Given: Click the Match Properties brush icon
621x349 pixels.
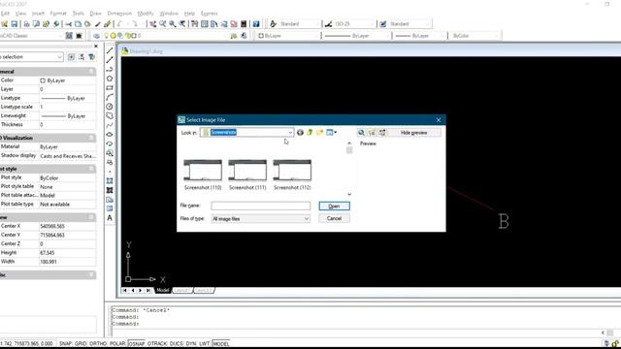Looking at the screenshot, I should (x=97, y=24).
